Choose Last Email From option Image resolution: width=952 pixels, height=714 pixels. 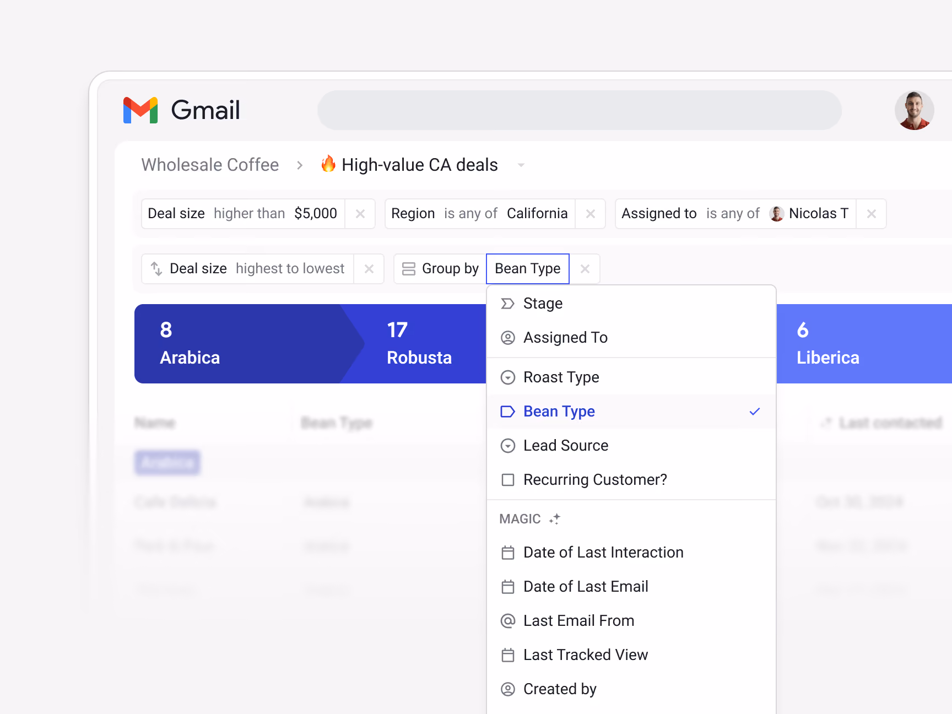[631, 621]
